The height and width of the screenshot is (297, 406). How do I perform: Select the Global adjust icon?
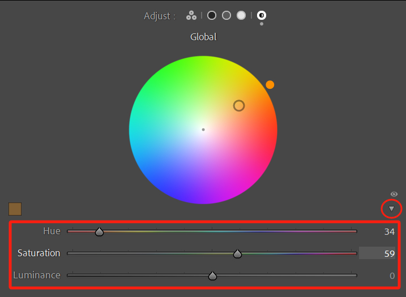[262, 15]
